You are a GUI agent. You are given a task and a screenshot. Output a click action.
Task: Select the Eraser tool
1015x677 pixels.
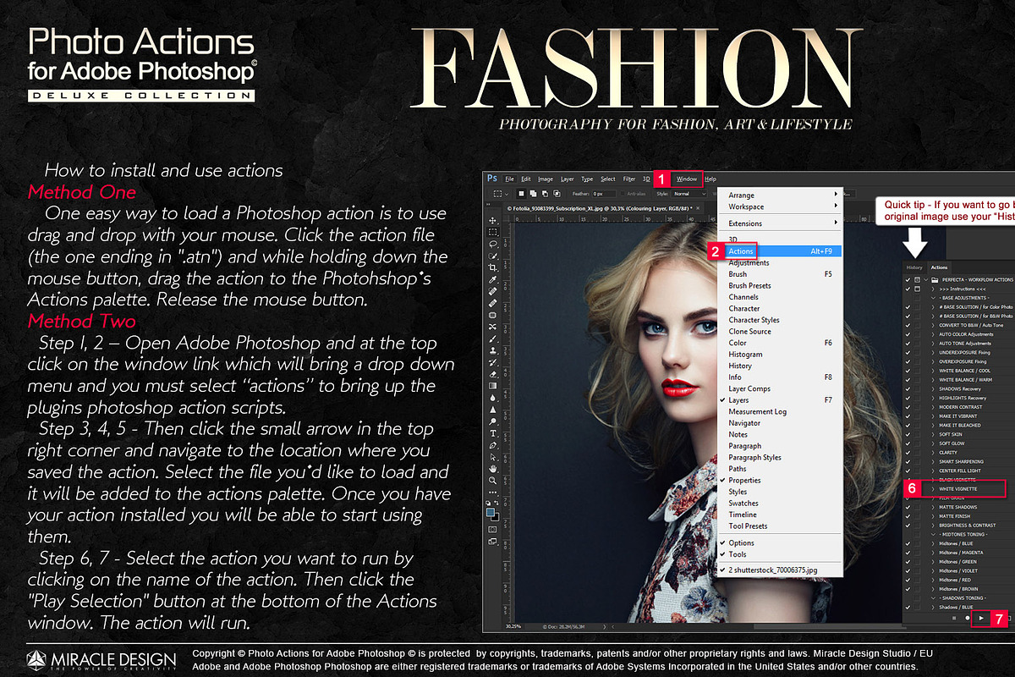(x=492, y=374)
